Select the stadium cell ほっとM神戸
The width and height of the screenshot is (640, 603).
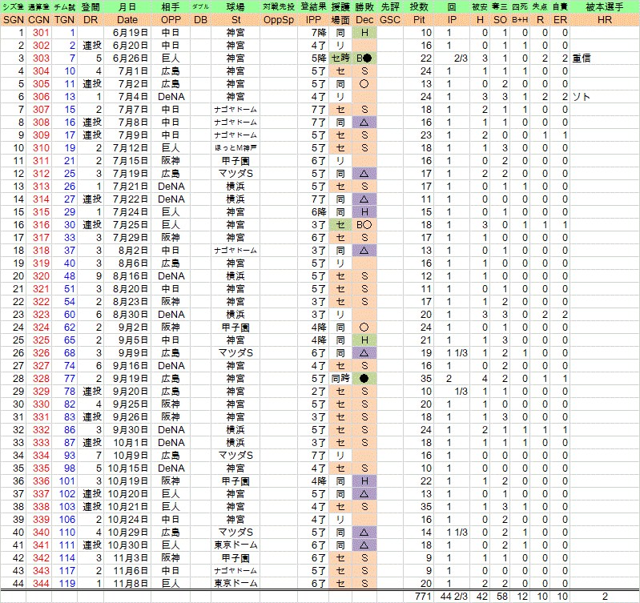[x=235, y=148]
